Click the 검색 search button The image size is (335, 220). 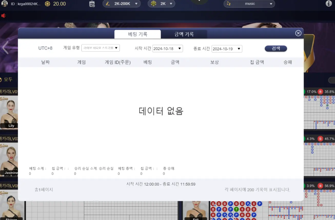(276, 48)
